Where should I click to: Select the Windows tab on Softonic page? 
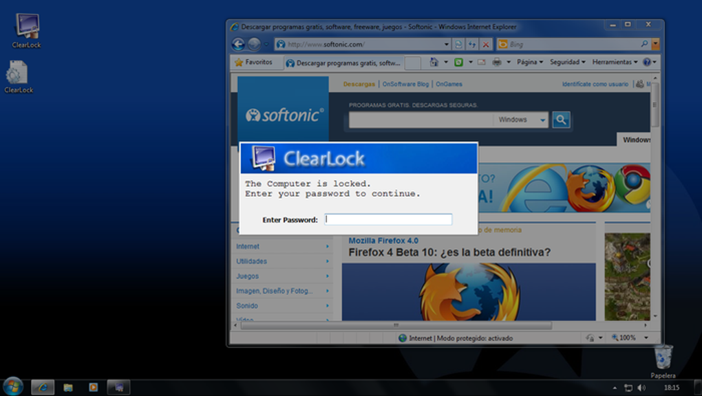point(634,140)
